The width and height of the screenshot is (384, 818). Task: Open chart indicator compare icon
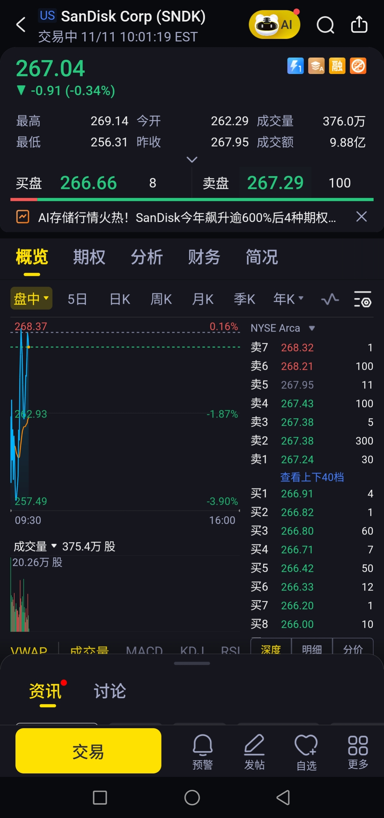pyautogui.click(x=330, y=299)
